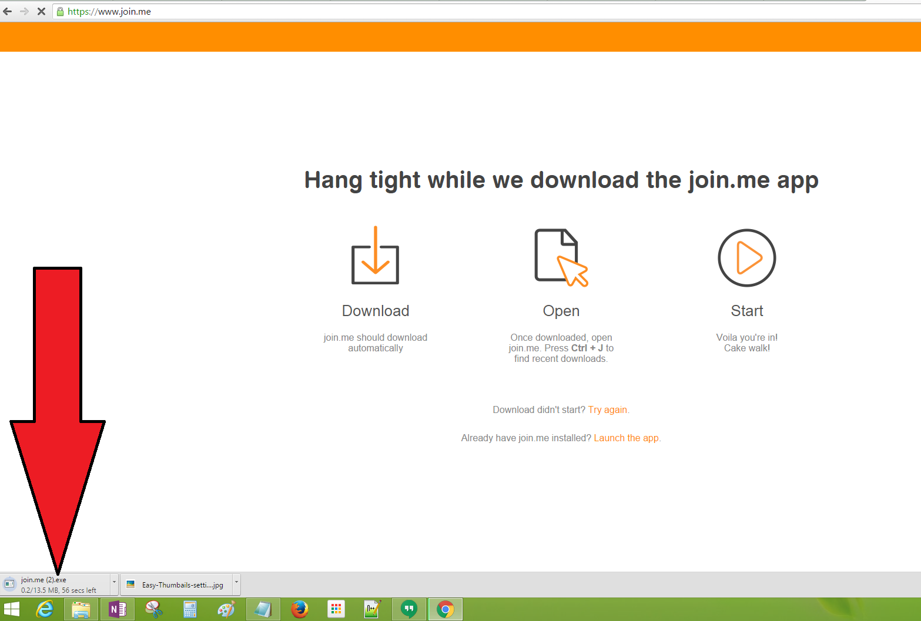The image size is (921, 621).
Task: Click text 'Voila you're in! Cake walk!'
Action: 747,343
